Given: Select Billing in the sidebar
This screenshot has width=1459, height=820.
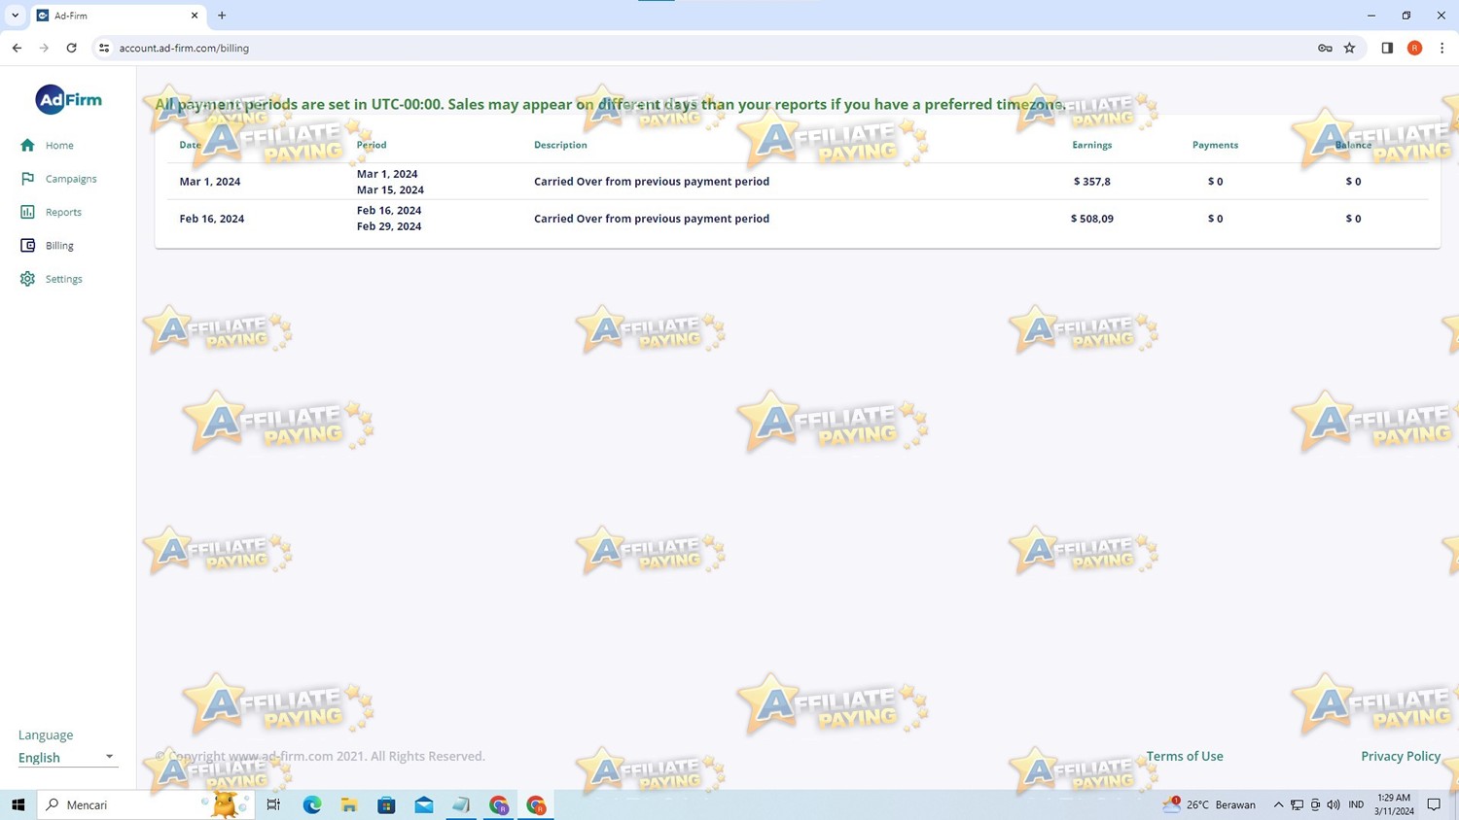Looking at the screenshot, I should [x=59, y=246].
